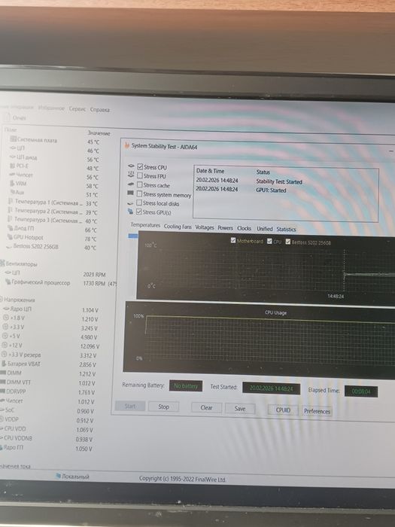Click the Вентиляторы fan section icon
Screen dimensions: 395x527
2,263
